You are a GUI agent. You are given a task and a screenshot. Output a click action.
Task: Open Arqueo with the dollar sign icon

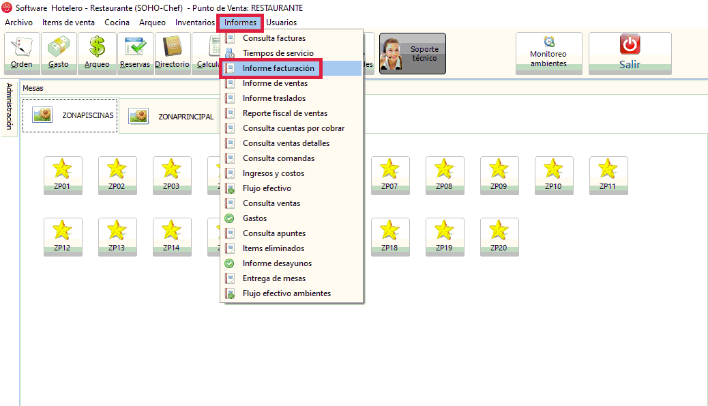pyautogui.click(x=96, y=53)
